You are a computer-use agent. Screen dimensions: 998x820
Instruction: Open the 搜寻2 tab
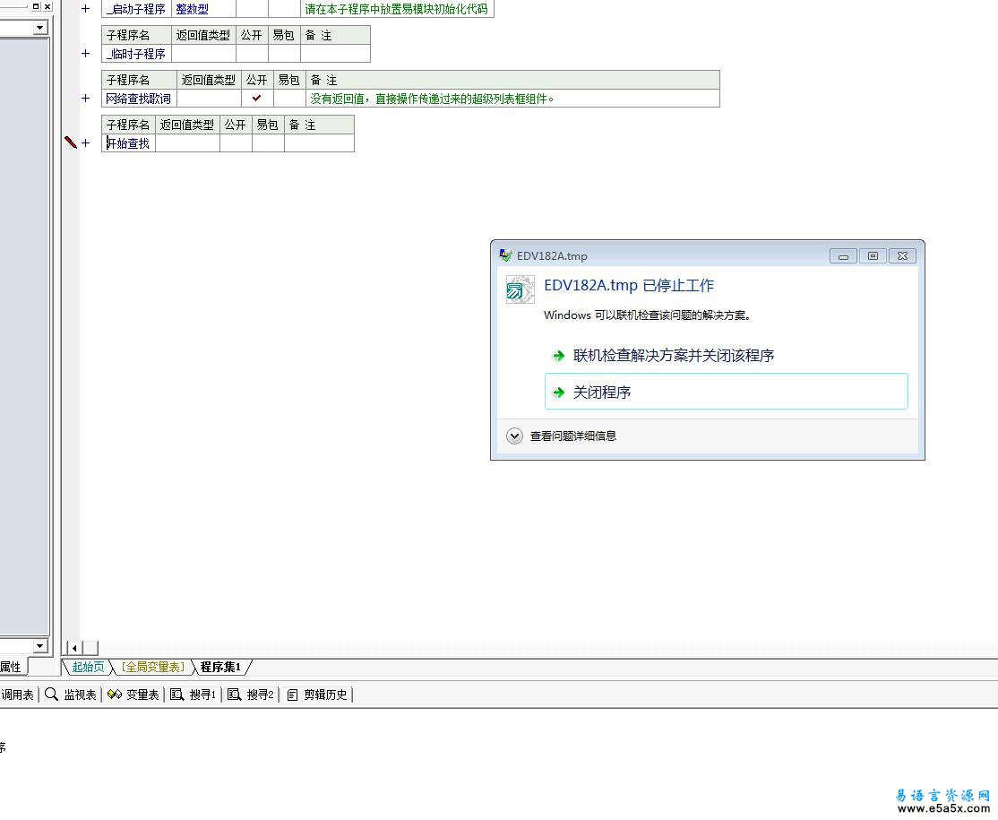coord(251,695)
